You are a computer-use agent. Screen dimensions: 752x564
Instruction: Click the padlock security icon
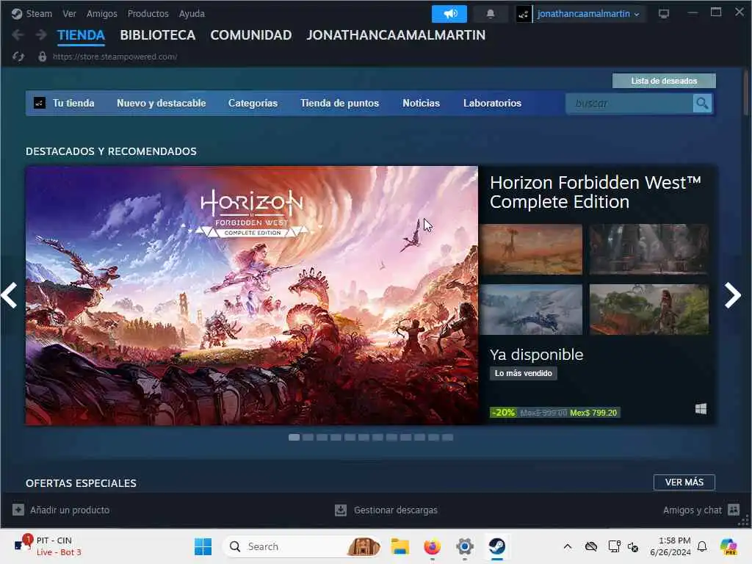point(42,57)
